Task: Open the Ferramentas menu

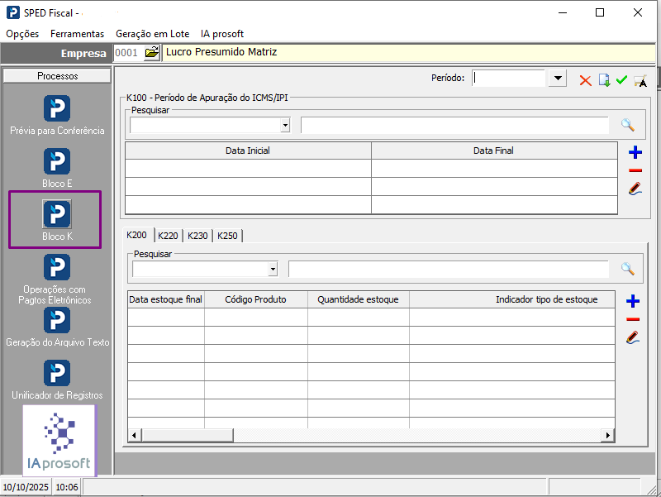Action: click(77, 34)
